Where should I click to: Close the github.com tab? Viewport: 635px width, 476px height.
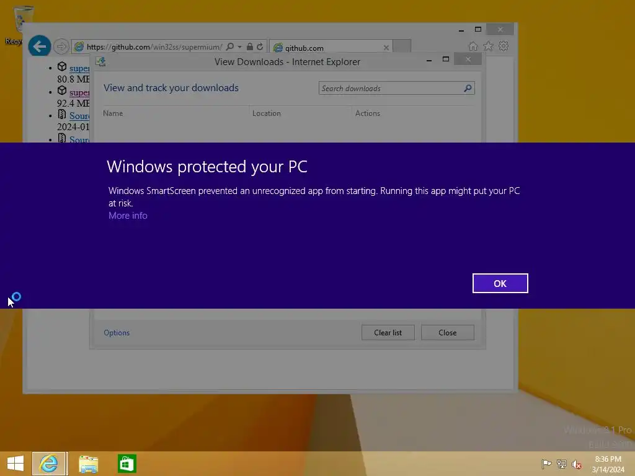click(x=386, y=48)
